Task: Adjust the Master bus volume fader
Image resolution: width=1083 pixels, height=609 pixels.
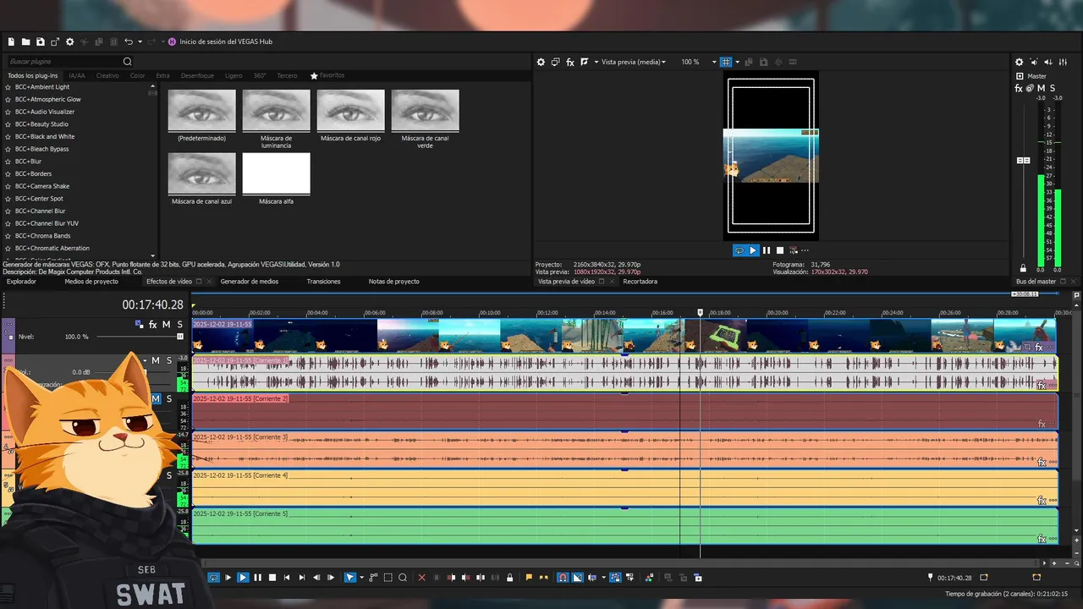Action: (1023, 160)
